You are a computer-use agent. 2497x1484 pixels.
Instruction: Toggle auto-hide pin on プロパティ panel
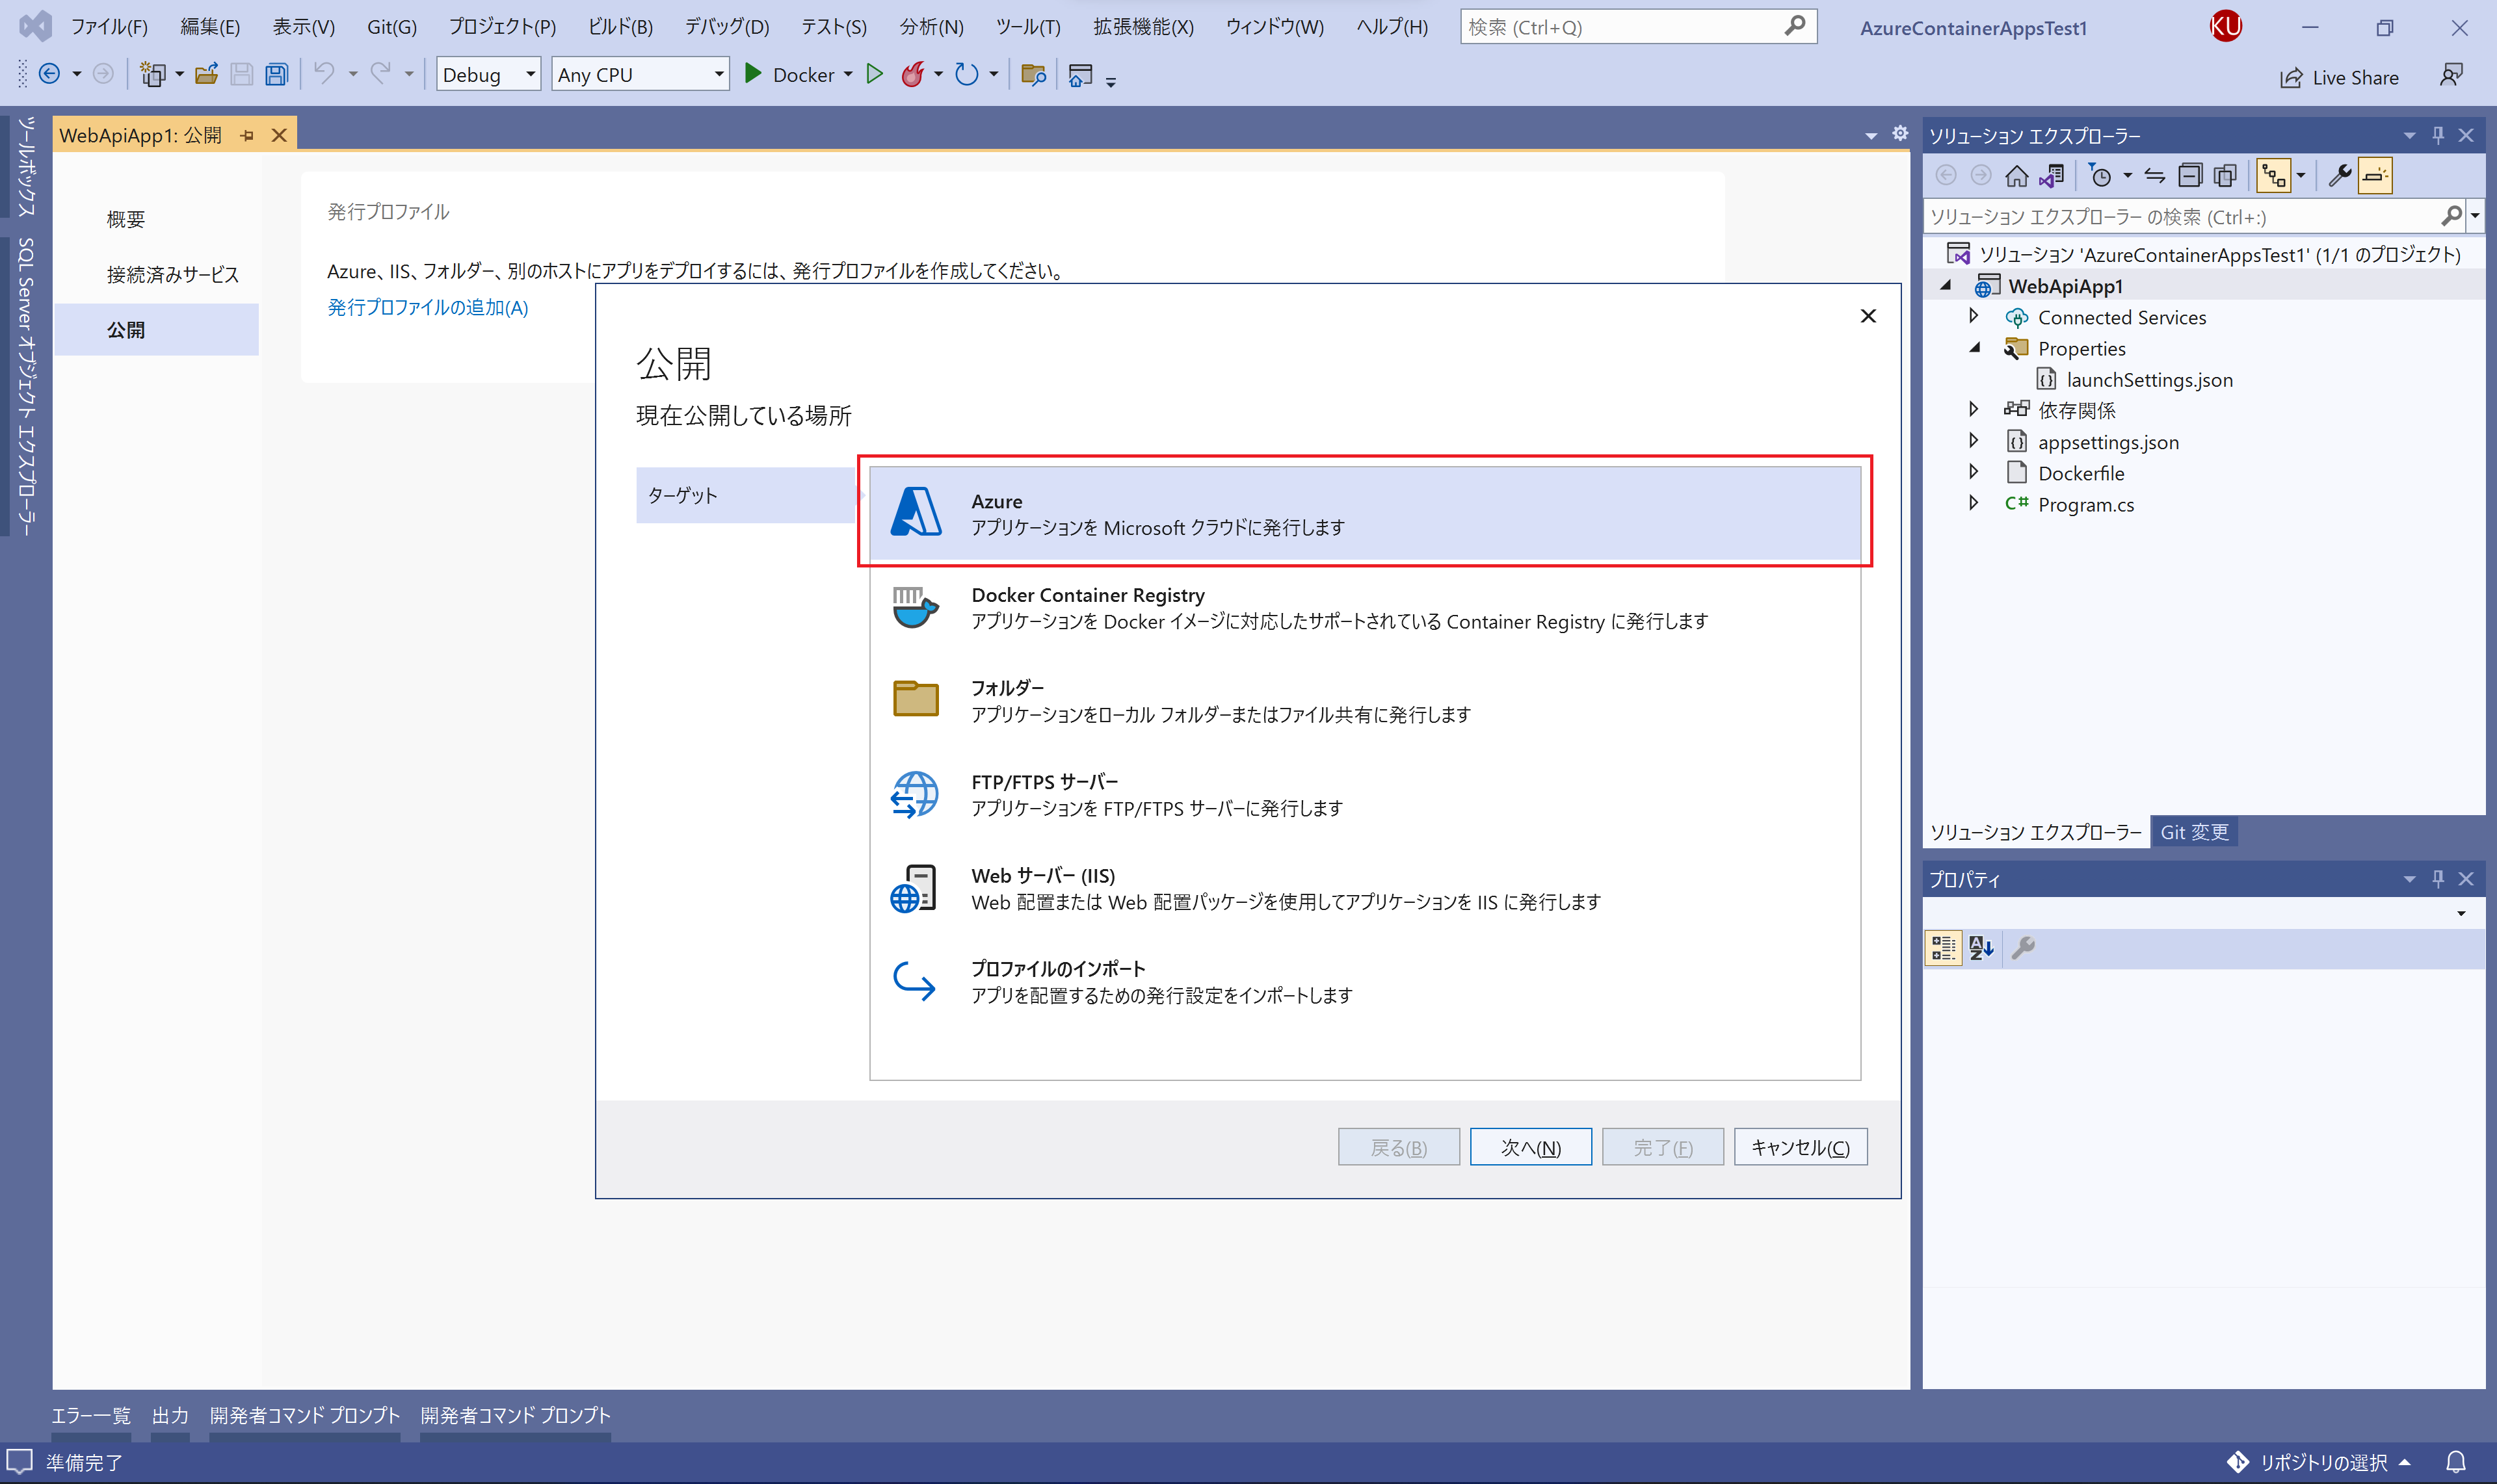[x=2438, y=878]
